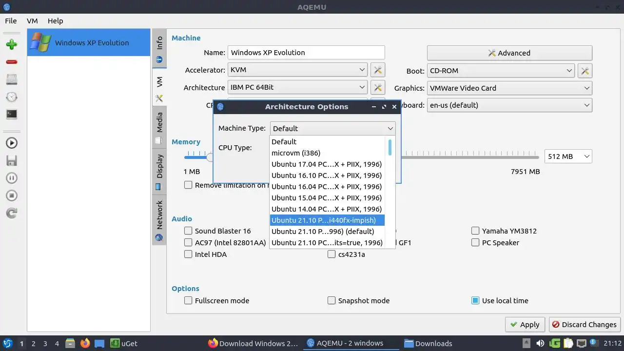
Task: Open the File menu
Action: click(x=11, y=21)
